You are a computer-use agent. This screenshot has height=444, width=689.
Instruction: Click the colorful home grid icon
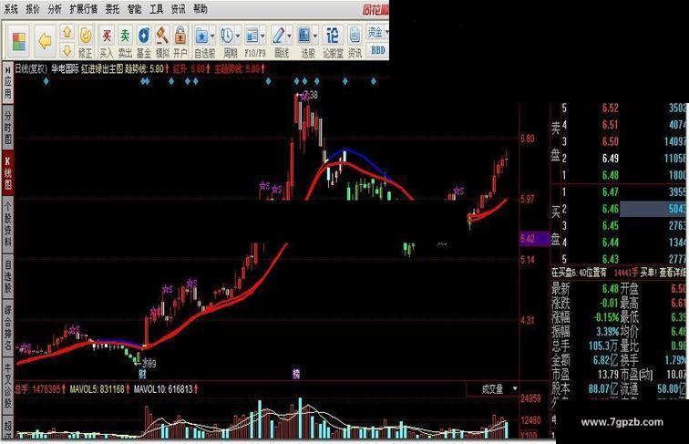pyautogui.click(x=19, y=41)
